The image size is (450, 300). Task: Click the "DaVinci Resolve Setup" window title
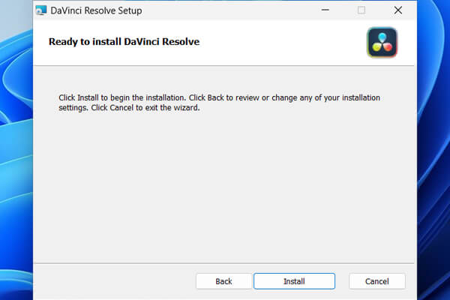[x=96, y=10]
